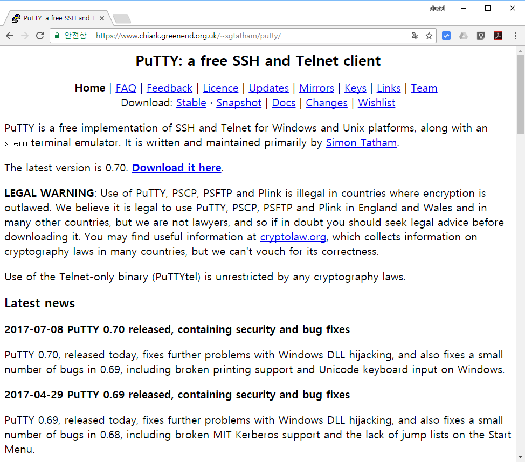
Task: Open the Links page
Action: [x=389, y=88]
